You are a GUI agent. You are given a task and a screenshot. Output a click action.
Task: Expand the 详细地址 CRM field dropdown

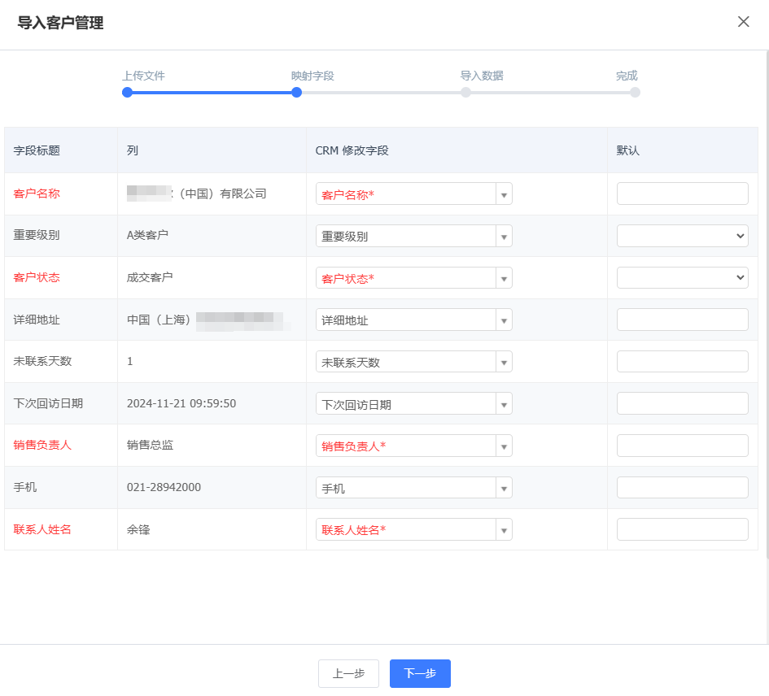pyautogui.click(x=413, y=320)
